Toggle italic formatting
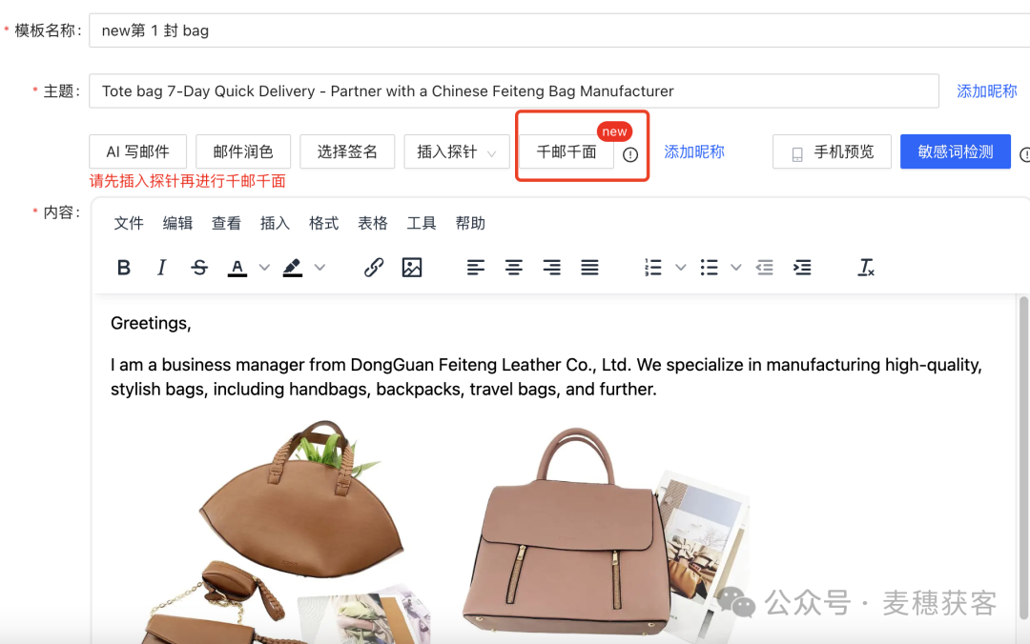 click(x=161, y=268)
